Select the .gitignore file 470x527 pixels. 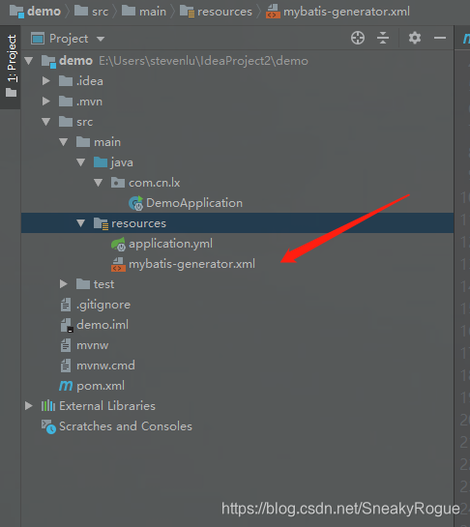point(103,305)
